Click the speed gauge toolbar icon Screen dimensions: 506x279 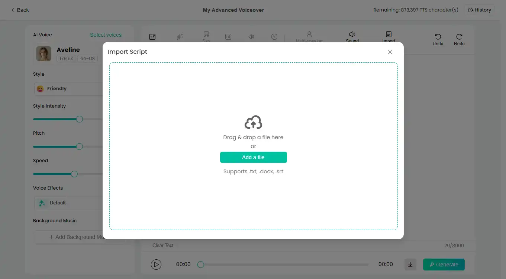coord(274,37)
